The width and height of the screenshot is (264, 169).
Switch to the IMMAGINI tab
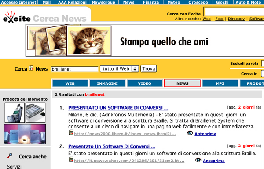[107, 83]
